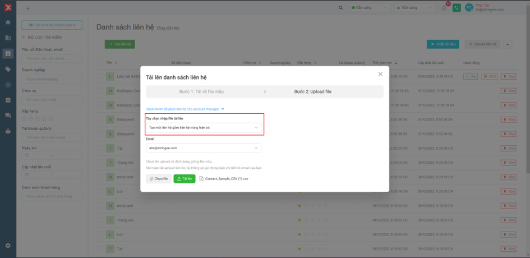Tick the select-all checkbox in table header
This screenshot has width=530, height=258.
click(x=101, y=63)
